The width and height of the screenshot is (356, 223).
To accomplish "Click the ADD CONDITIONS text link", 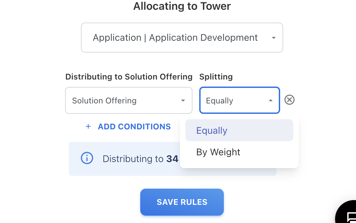I will tap(134, 127).
